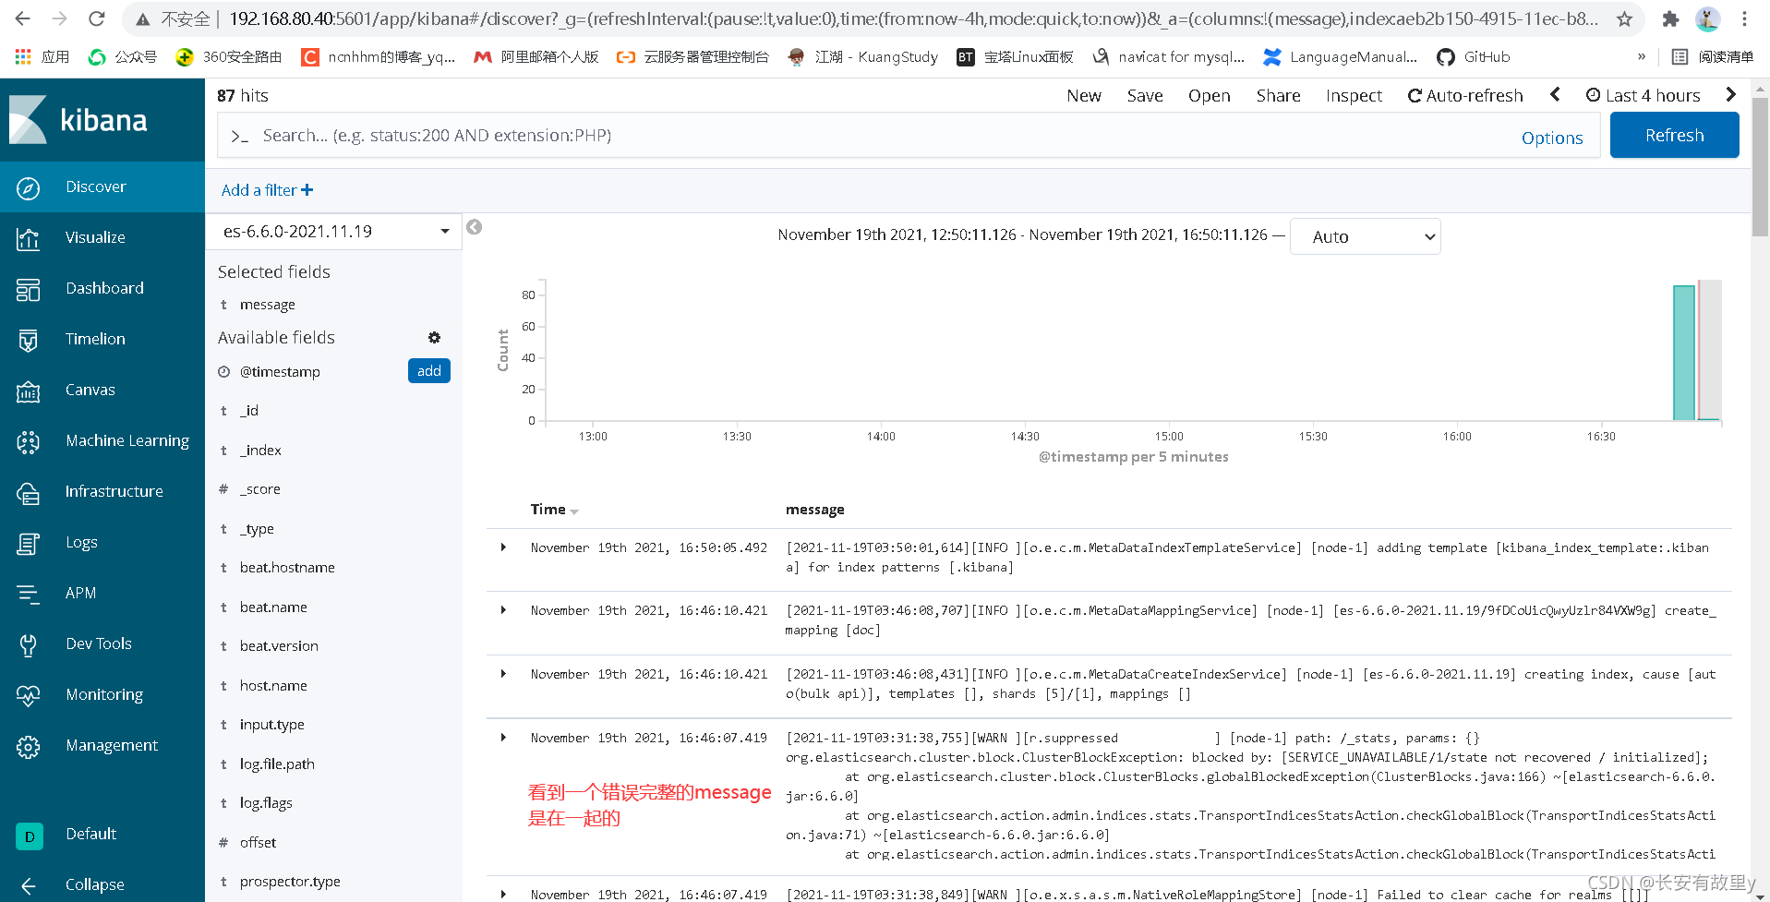1770x902 pixels.
Task: Open browser extensions puzzle icon
Action: pyautogui.click(x=1670, y=18)
